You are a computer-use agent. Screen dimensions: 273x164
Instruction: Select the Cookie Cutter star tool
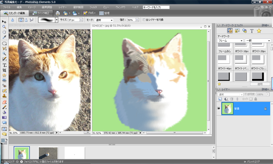click(x=4, y=75)
